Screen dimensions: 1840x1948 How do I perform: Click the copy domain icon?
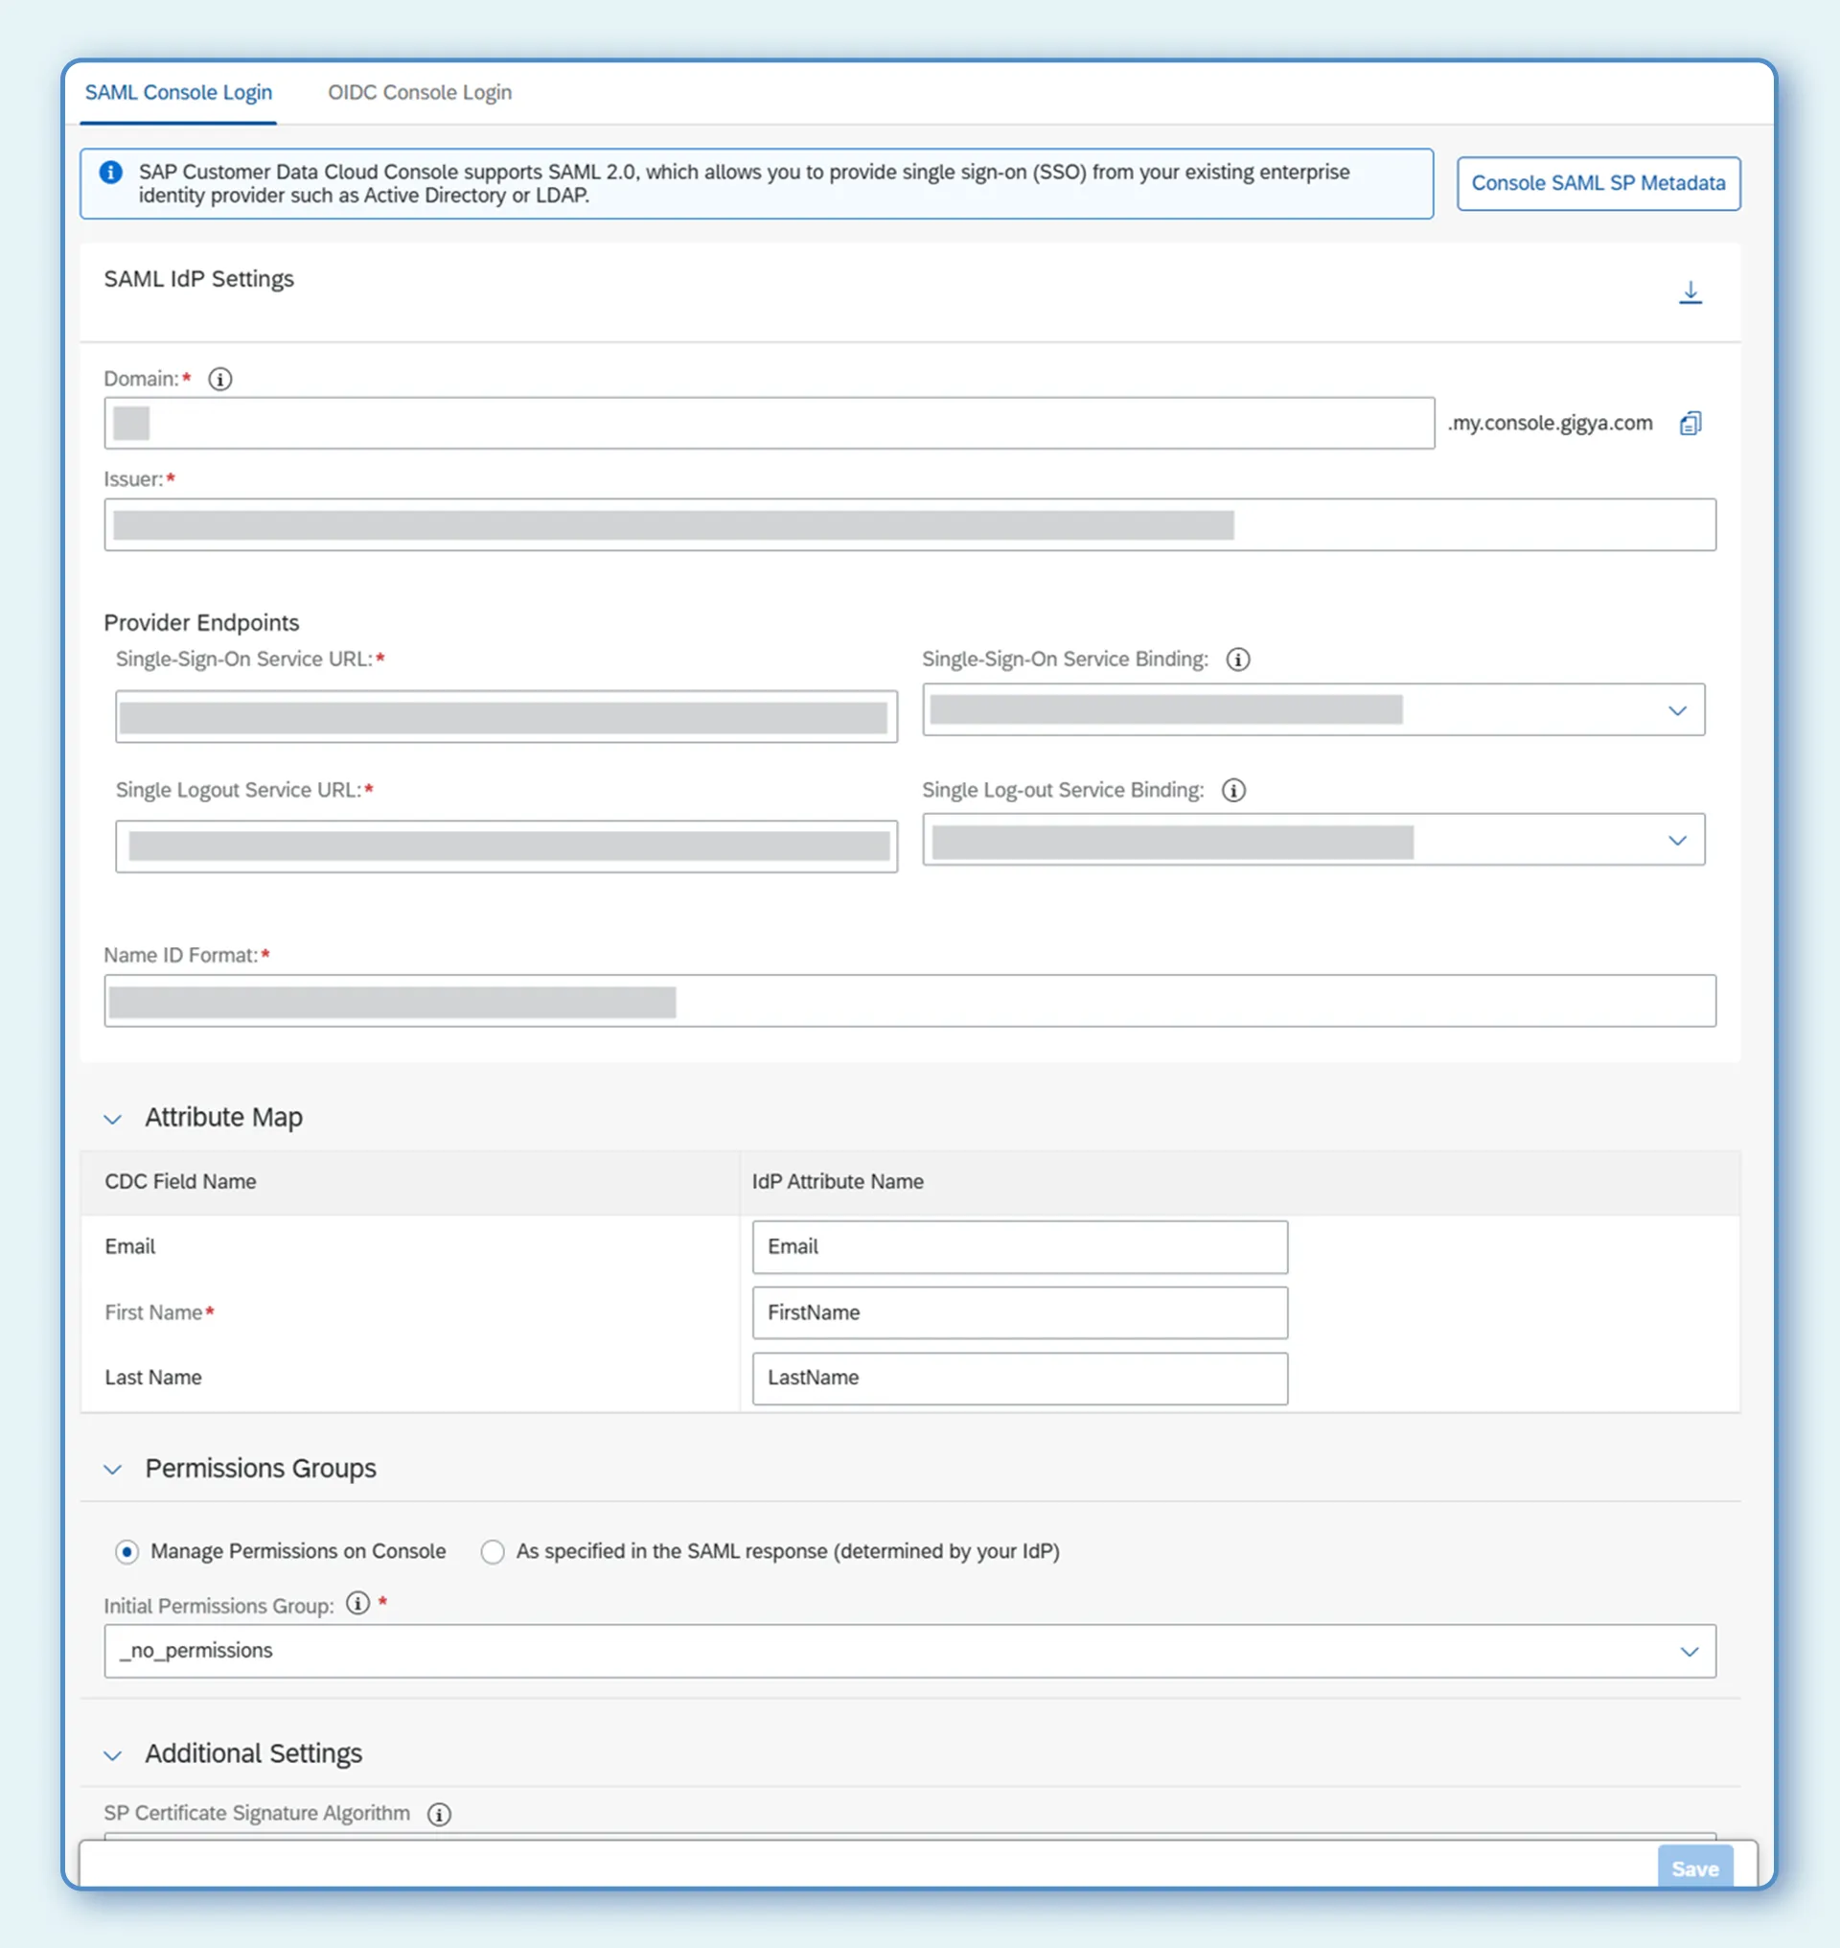tap(1690, 423)
